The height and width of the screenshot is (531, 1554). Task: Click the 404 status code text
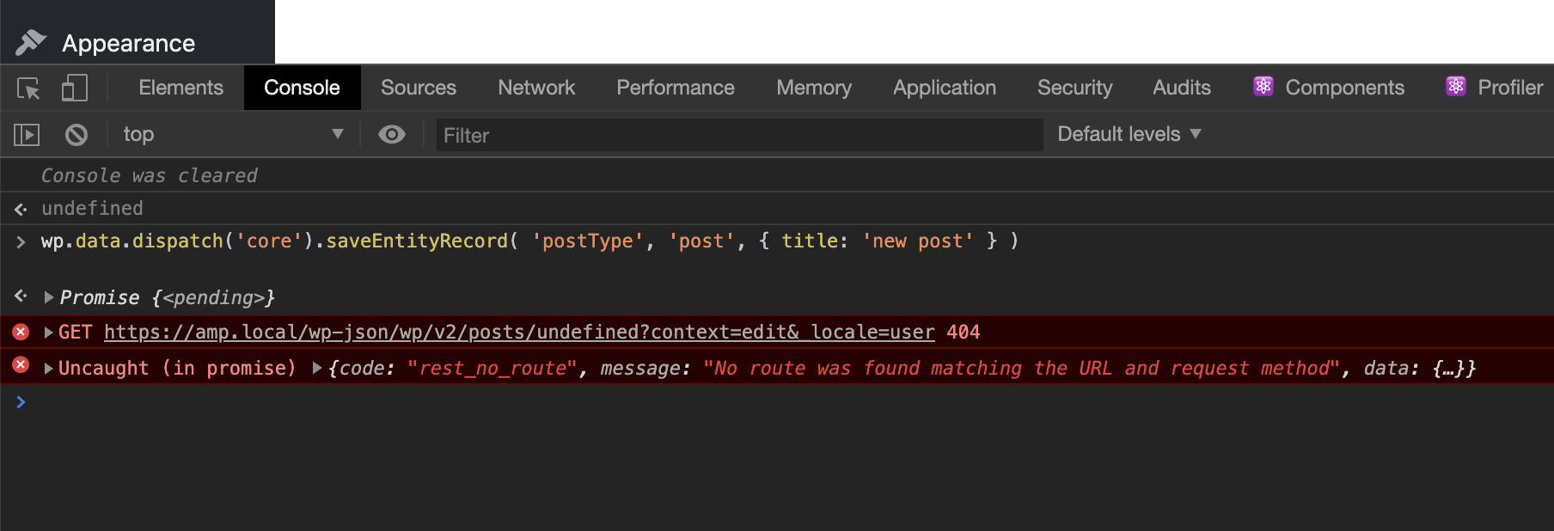[963, 333]
